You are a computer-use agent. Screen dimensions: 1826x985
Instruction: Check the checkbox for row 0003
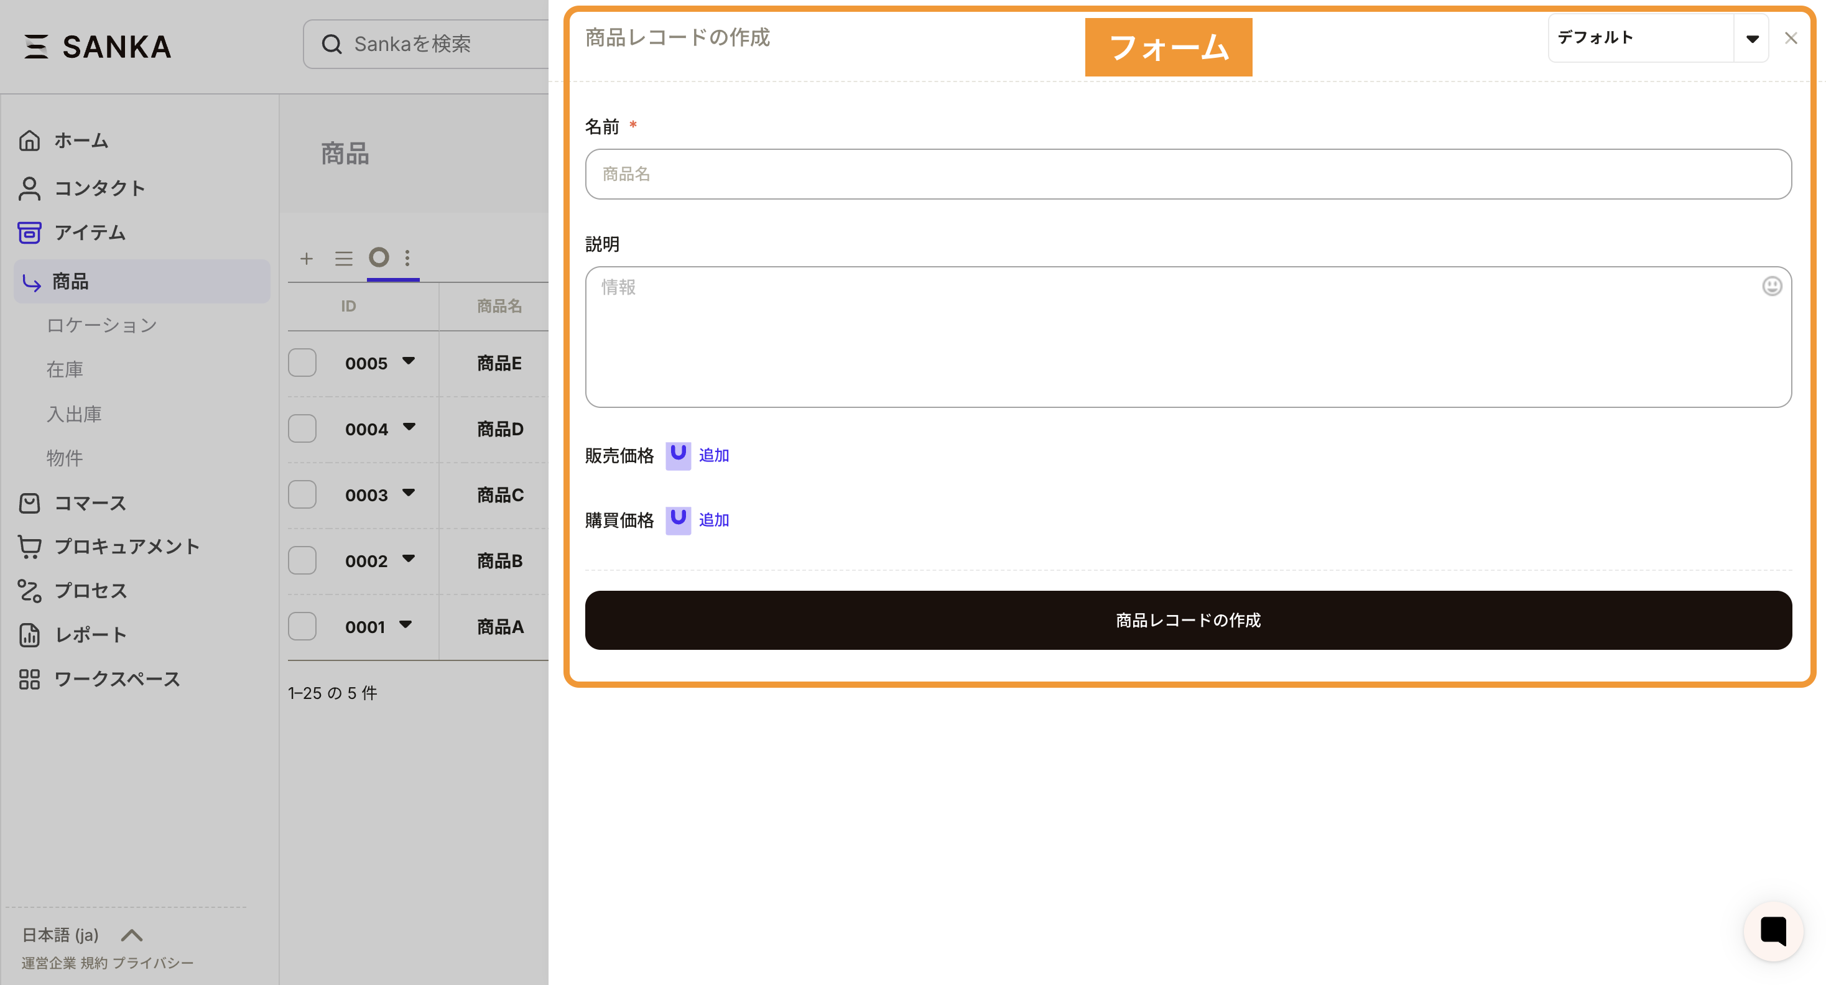302,494
